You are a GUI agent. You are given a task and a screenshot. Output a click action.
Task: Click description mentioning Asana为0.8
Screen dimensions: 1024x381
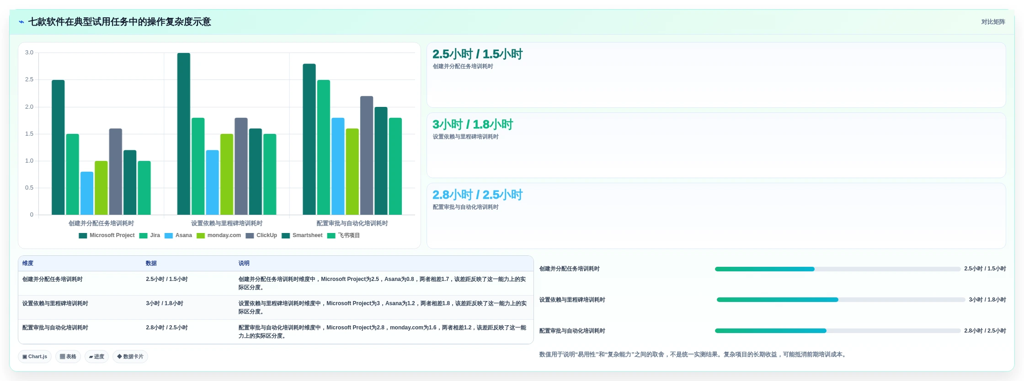click(382, 283)
